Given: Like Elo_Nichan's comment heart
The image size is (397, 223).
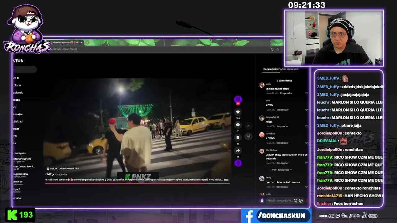Looking at the screenshot, I should coord(306,163).
